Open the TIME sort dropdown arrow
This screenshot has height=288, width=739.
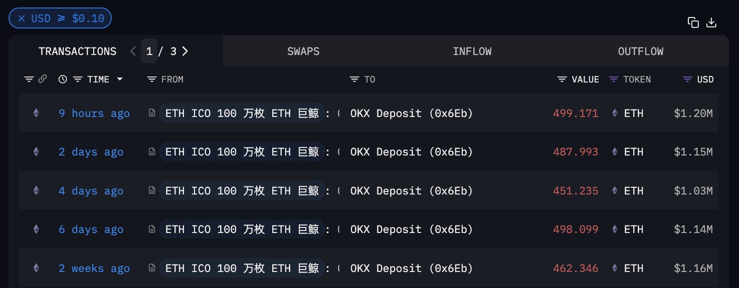point(119,79)
